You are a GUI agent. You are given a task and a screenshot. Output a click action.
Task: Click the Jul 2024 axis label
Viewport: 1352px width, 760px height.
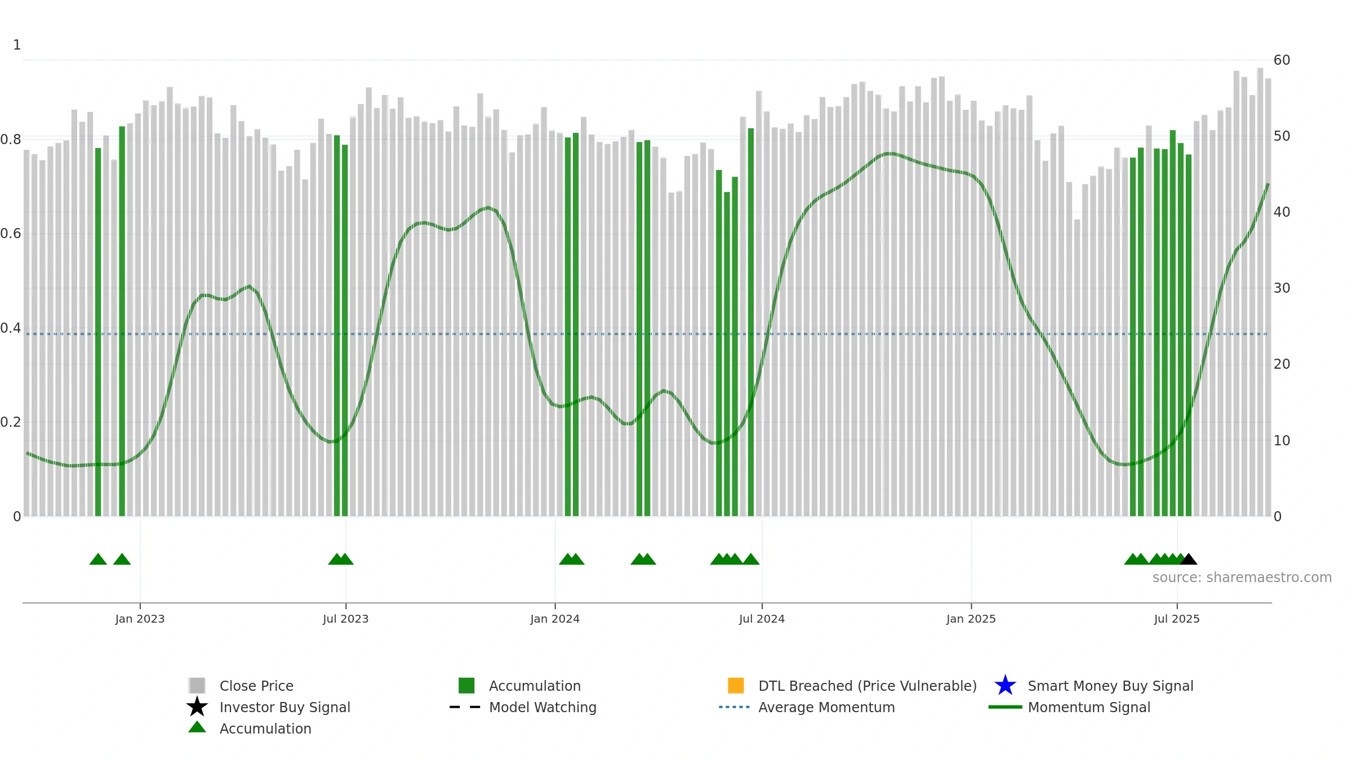pyautogui.click(x=762, y=619)
